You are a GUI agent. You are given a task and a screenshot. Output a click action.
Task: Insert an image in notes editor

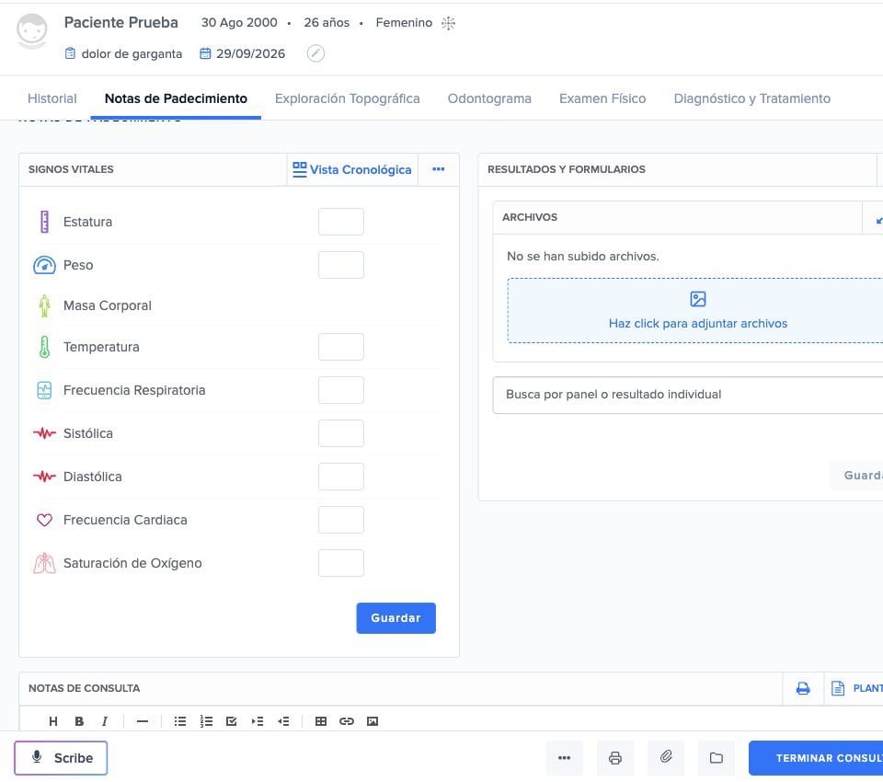373,721
